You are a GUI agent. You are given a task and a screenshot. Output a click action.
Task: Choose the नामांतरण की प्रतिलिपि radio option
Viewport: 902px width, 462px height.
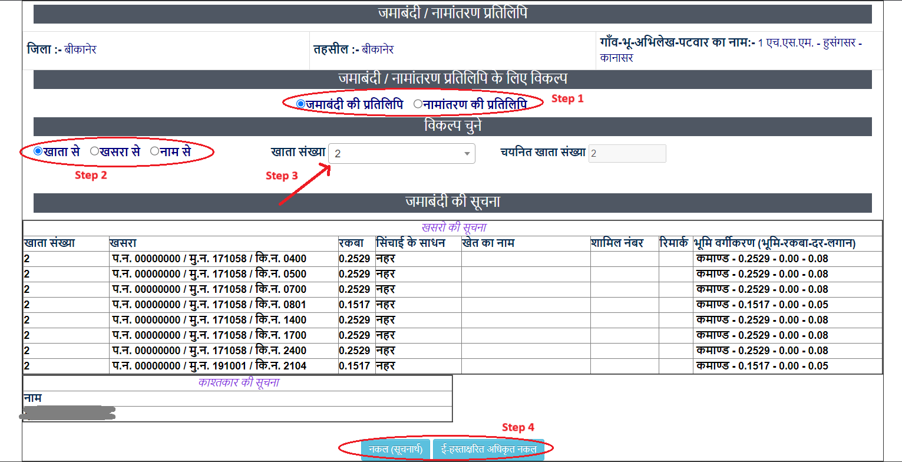pos(418,104)
